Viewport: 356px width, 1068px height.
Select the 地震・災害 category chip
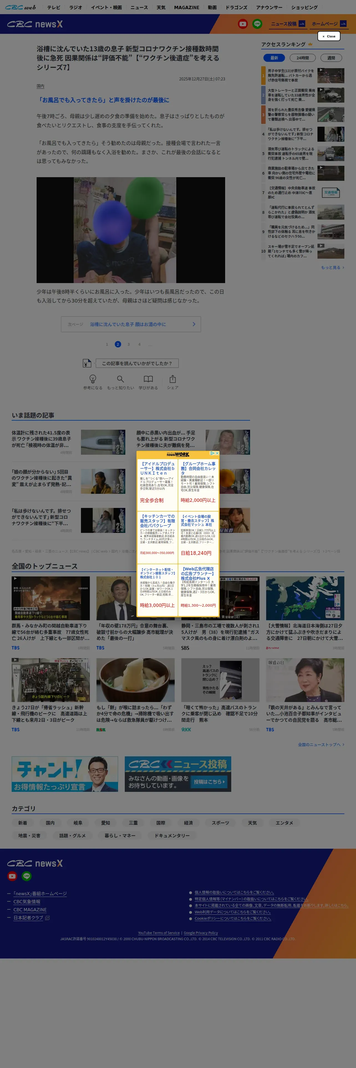[x=29, y=835]
